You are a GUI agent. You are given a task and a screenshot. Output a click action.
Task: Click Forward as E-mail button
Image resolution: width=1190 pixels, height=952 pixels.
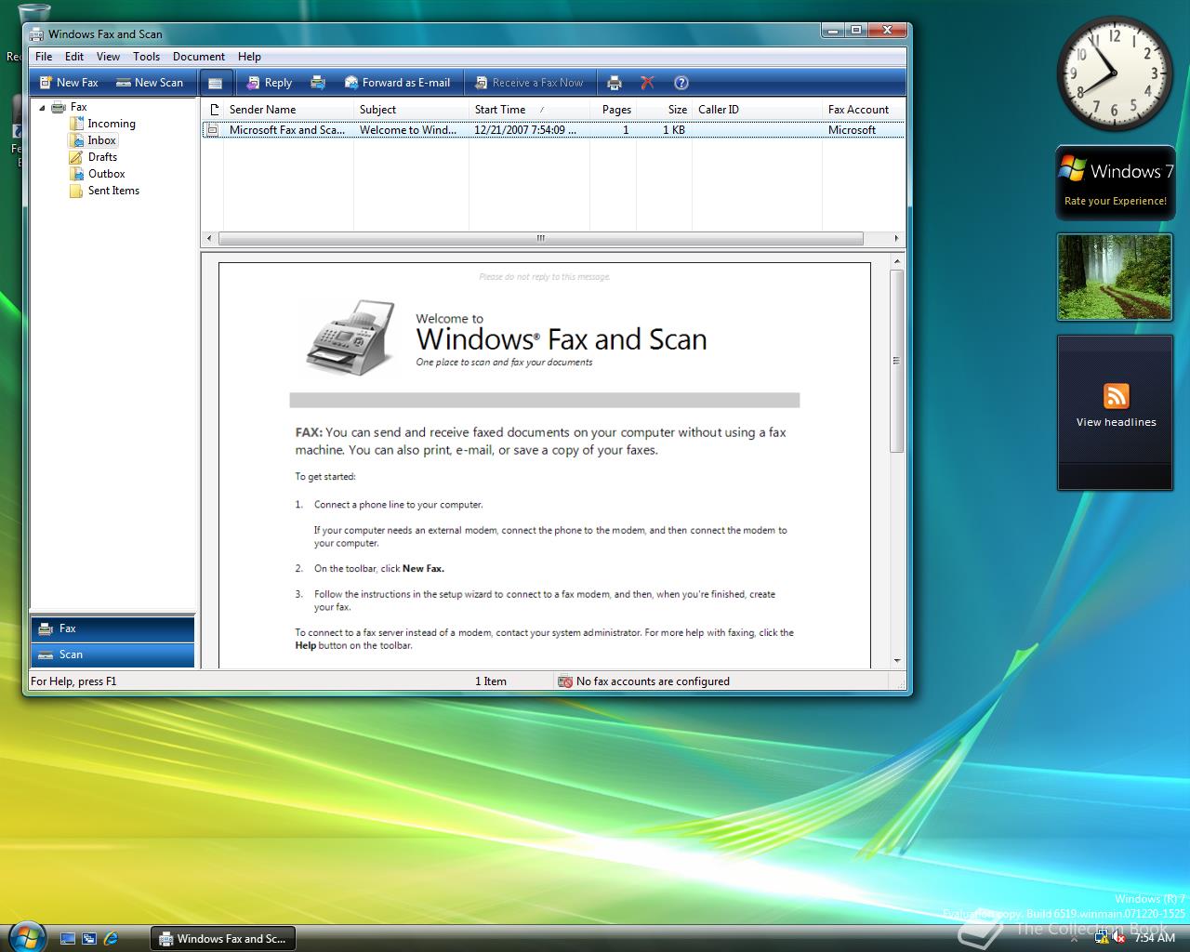click(397, 83)
